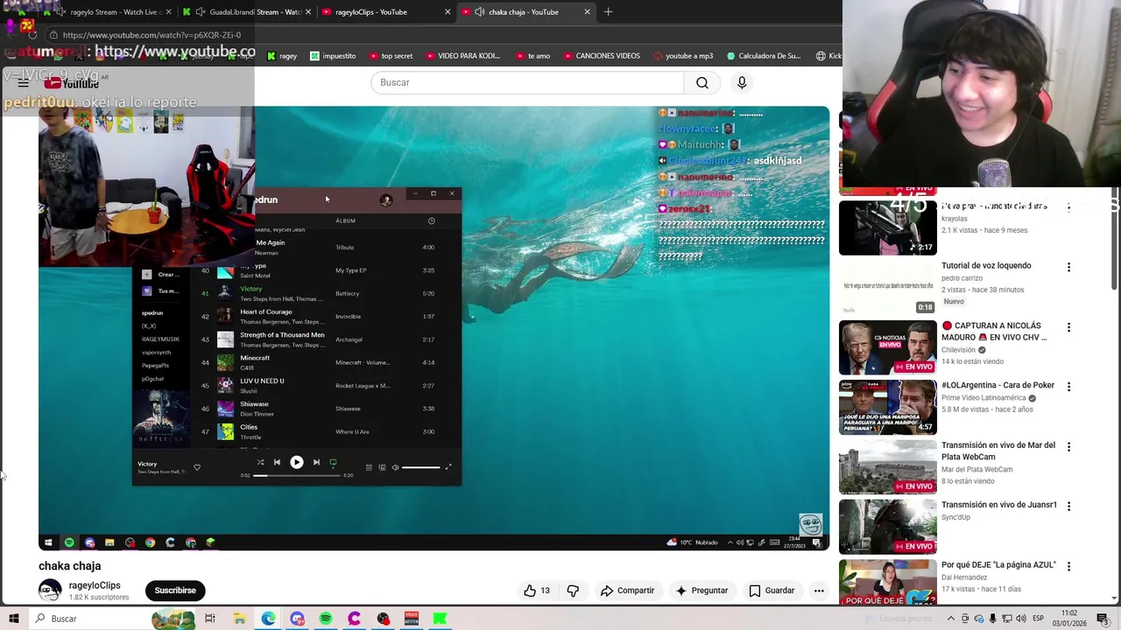Open the rageyloClips channel name link
The height and width of the screenshot is (630, 1121).
tap(95, 585)
